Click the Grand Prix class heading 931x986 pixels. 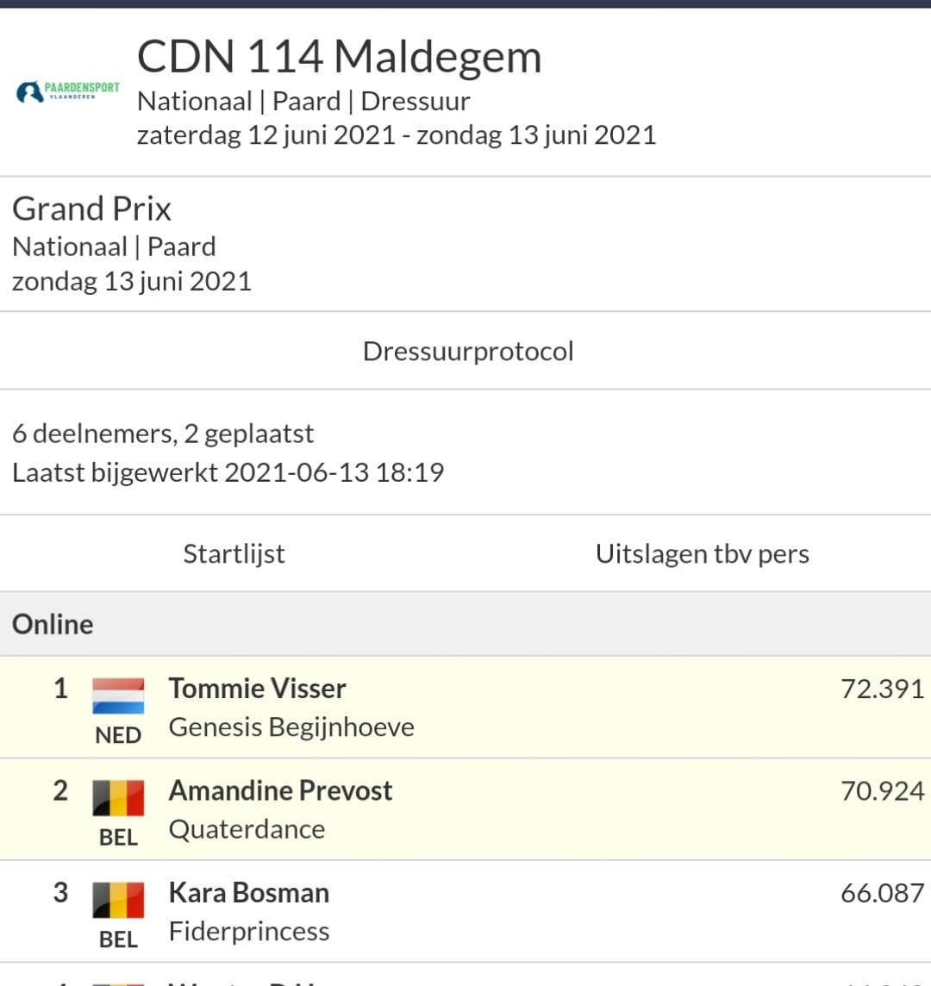click(92, 209)
